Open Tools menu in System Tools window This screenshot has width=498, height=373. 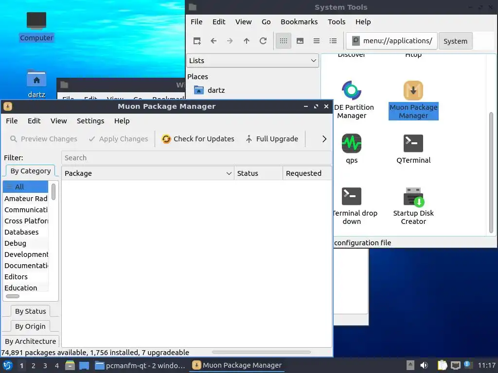point(337,22)
